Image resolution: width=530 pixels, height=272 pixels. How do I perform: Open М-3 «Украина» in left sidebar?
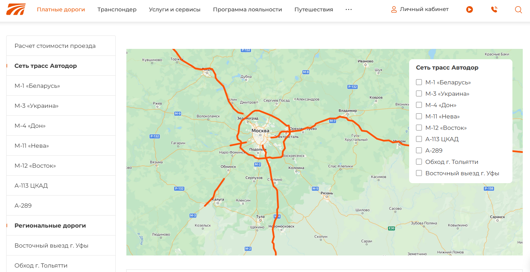pyautogui.click(x=61, y=106)
